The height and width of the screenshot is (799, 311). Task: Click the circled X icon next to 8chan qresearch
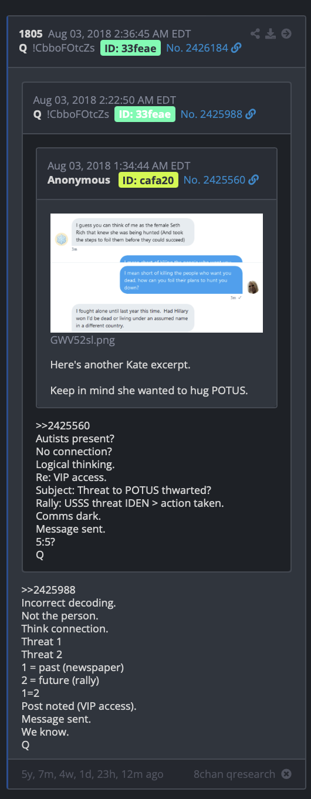(286, 774)
